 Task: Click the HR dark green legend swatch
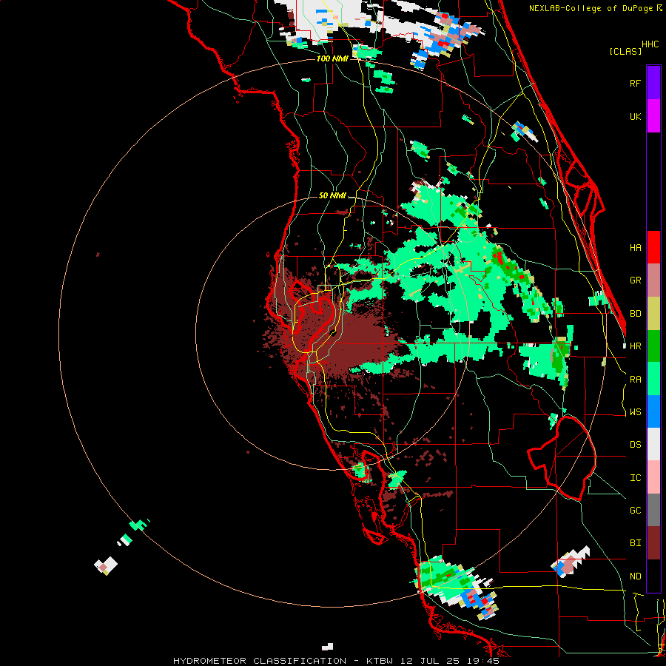(x=653, y=346)
